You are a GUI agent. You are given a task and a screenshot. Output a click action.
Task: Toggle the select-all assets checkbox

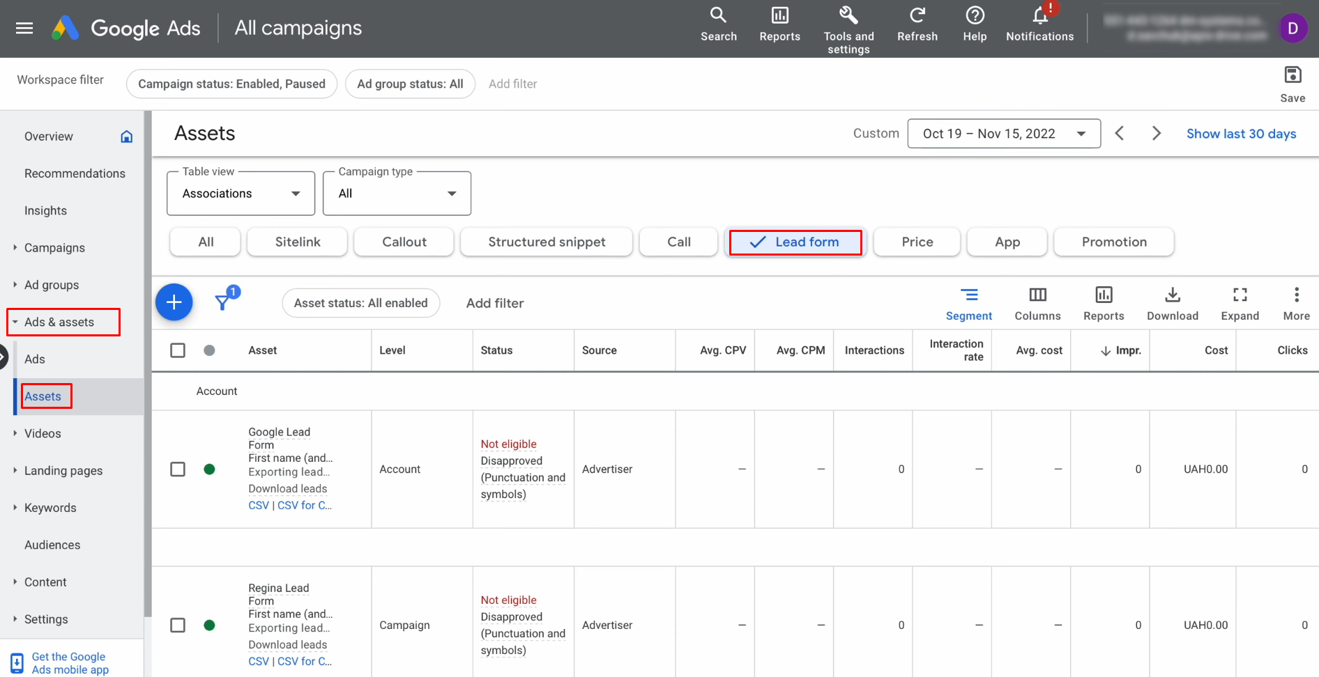pyautogui.click(x=178, y=350)
